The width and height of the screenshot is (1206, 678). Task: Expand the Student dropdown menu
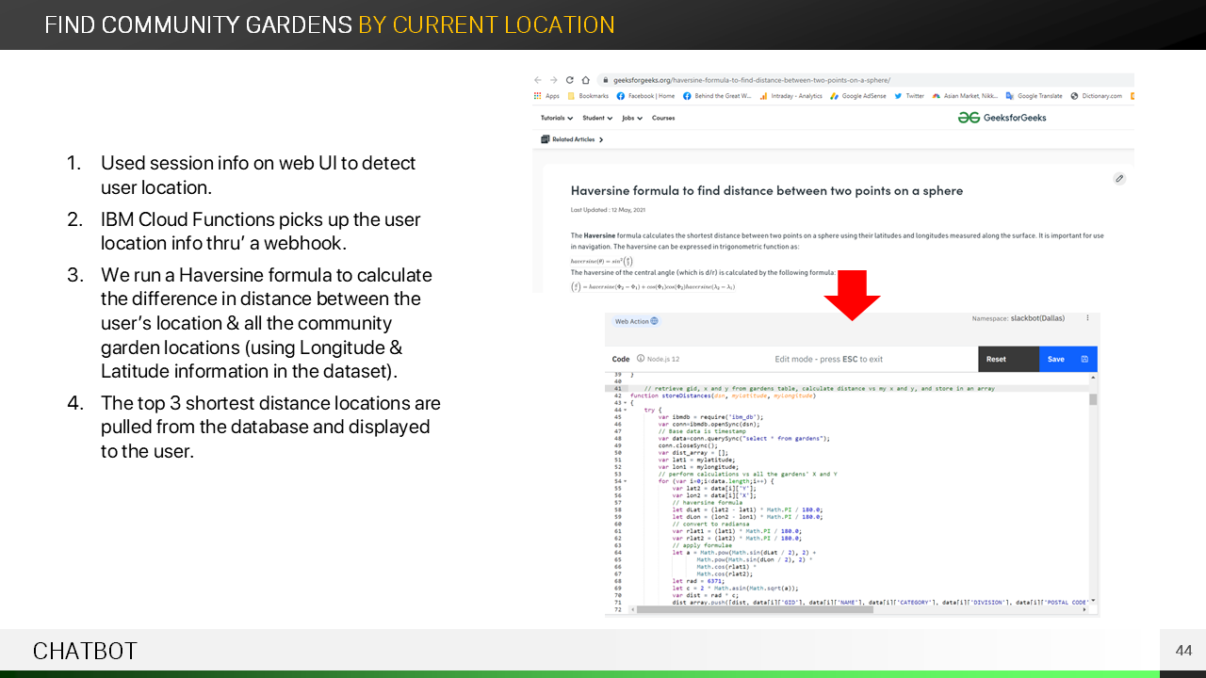pyautogui.click(x=597, y=119)
